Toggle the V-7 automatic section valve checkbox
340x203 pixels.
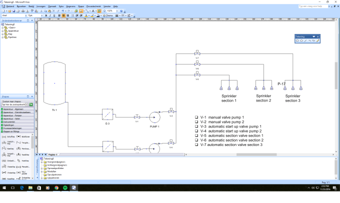[196, 144]
